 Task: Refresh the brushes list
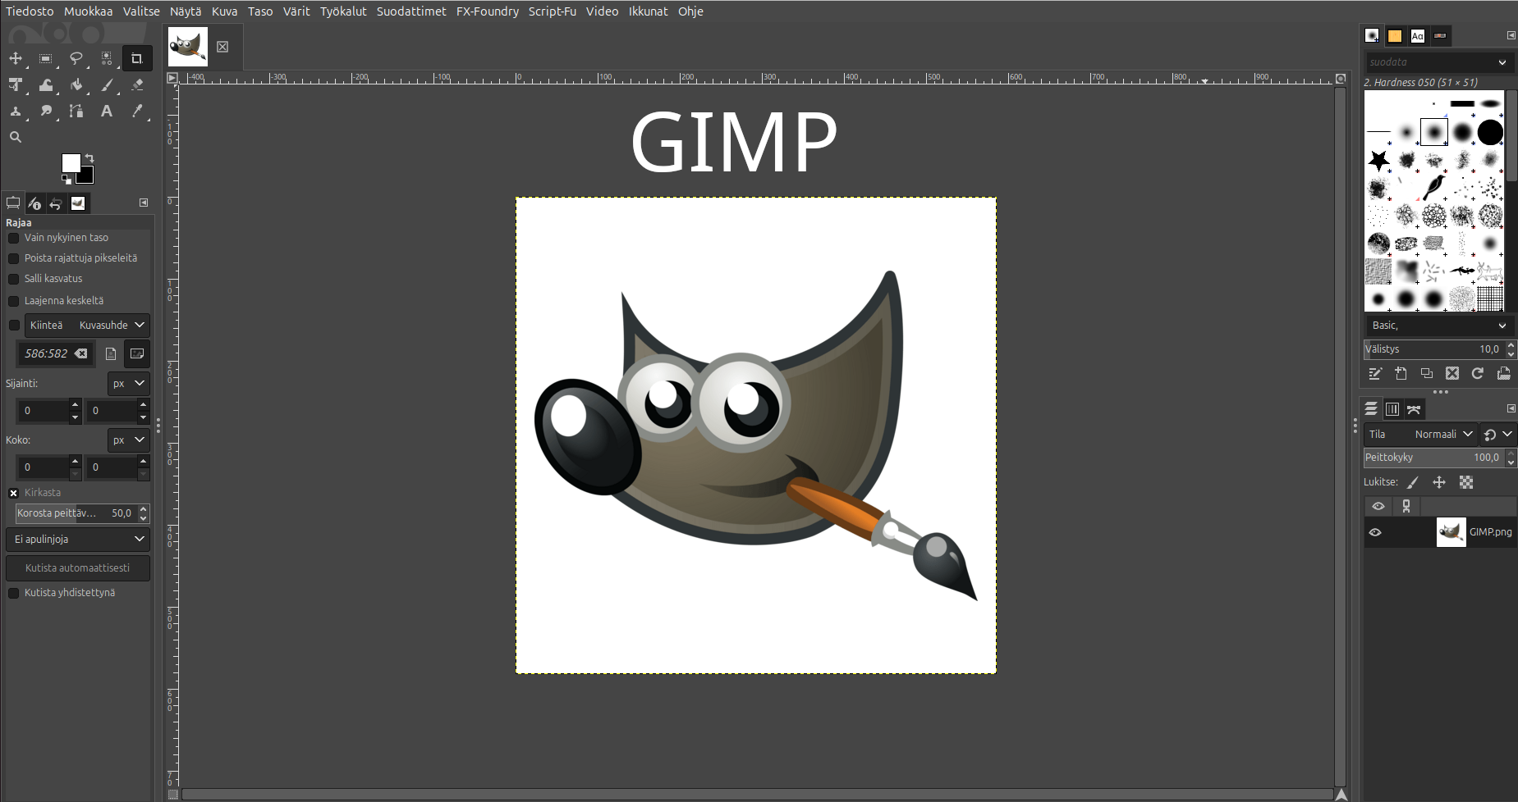tap(1478, 373)
